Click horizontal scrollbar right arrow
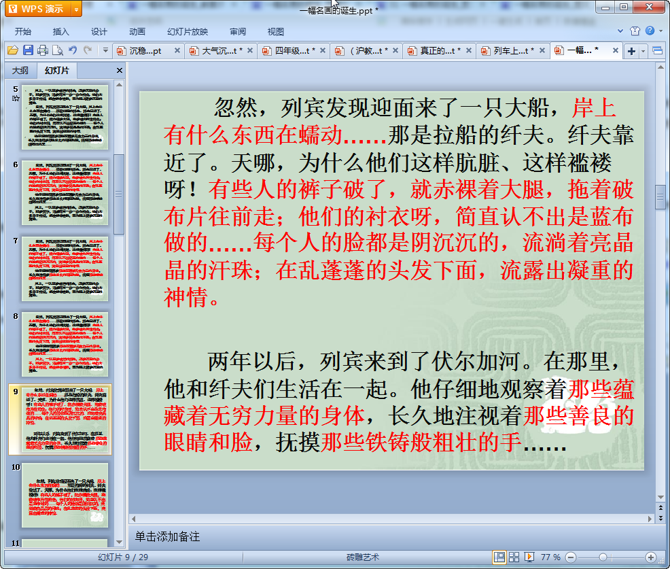Image resolution: width=670 pixels, height=569 pixels. [x=650, y=519]
